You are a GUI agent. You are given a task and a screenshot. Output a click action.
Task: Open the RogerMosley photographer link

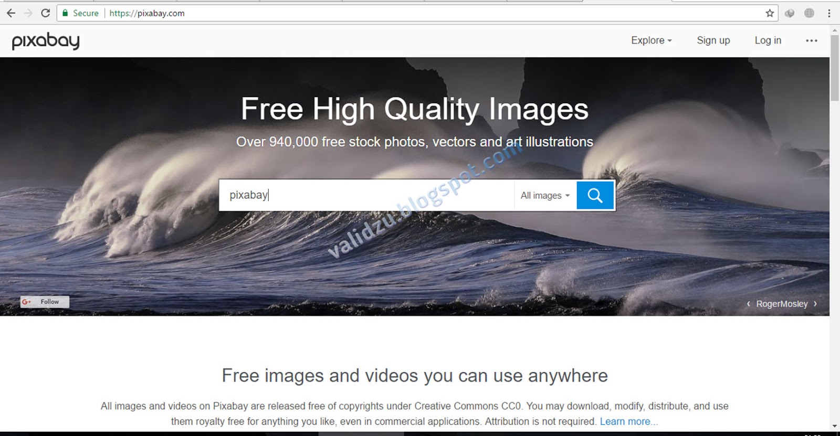[782, 304]
